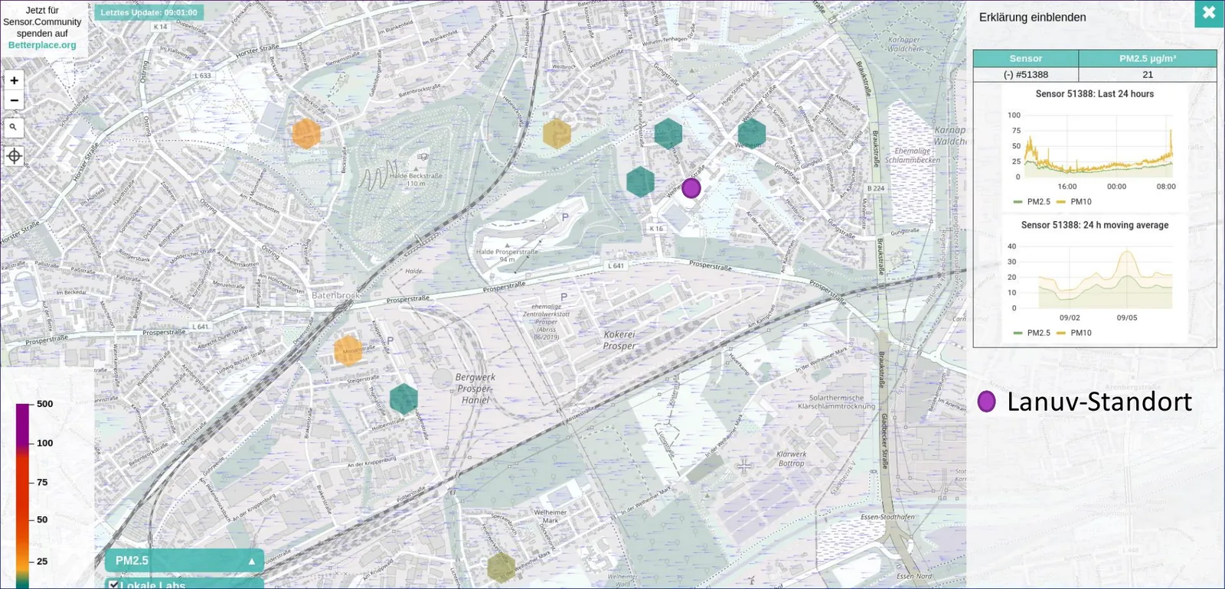Sort by the PM2.5 µg/m³ column header

click(x=1148, y=58)
